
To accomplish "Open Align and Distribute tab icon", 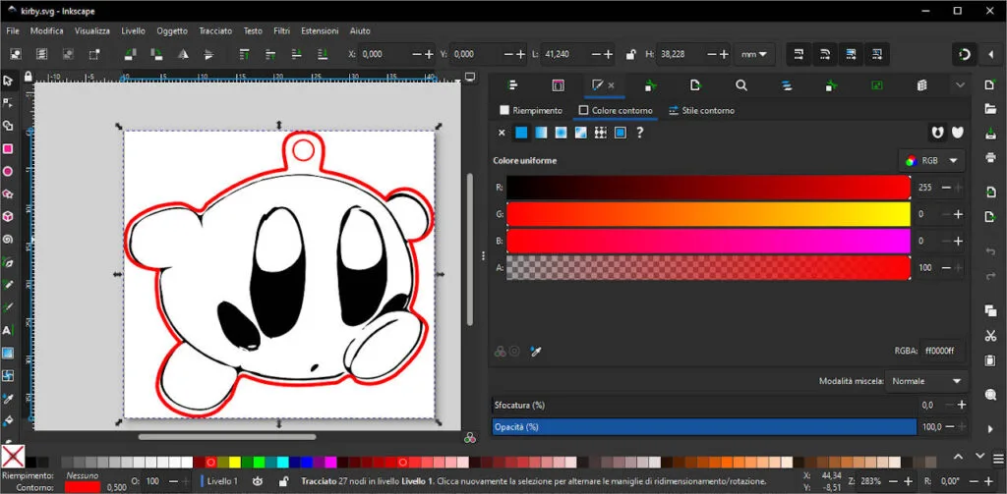I will [511, 85].
